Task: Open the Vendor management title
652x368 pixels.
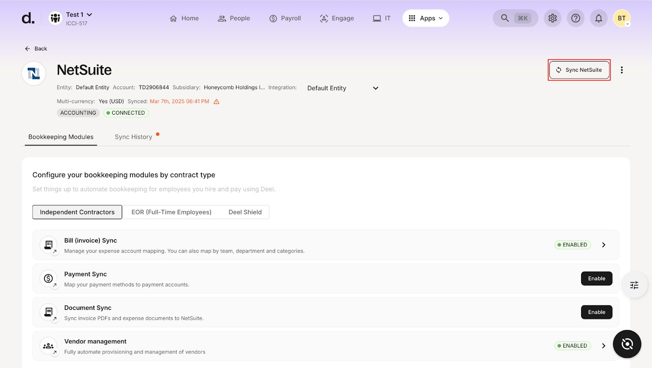Action: tap(95, 342)
